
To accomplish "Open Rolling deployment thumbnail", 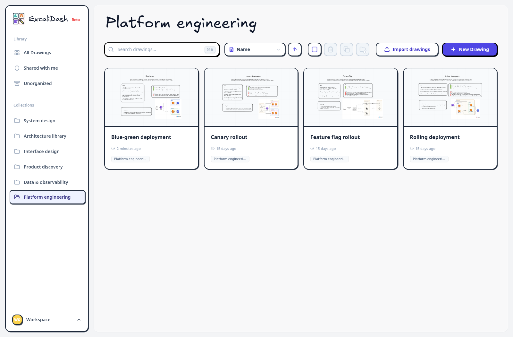I will (x=450, y=97).
